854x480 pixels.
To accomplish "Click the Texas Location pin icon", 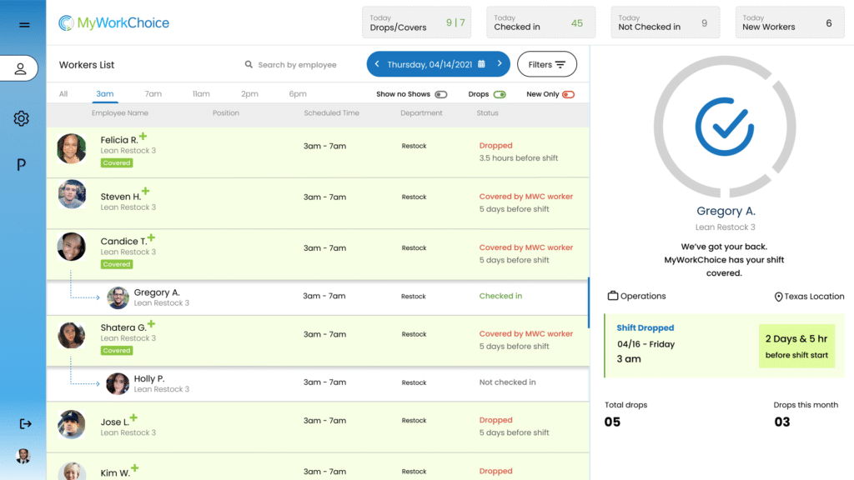I will (x=778, y=297).
